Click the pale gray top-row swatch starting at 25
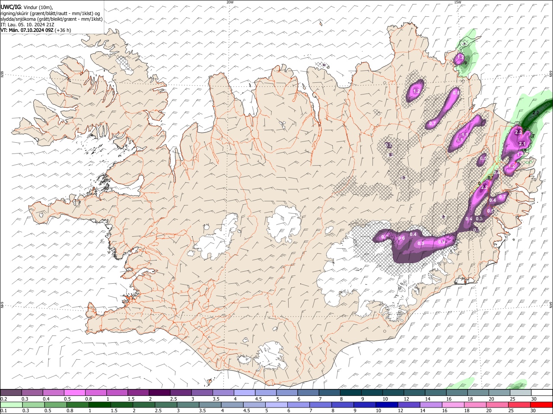 (x=521, y=393)
